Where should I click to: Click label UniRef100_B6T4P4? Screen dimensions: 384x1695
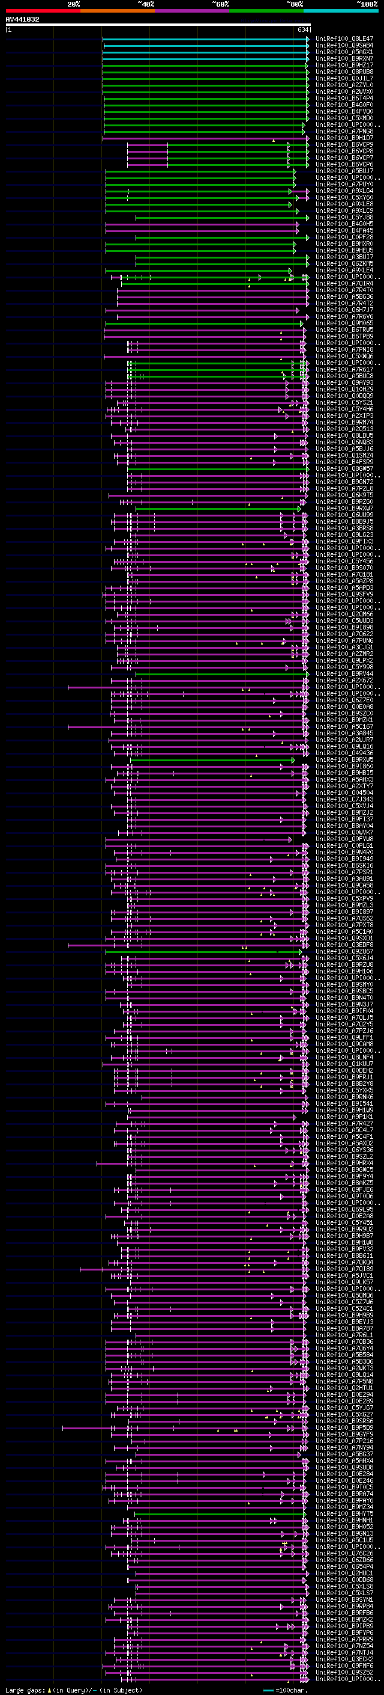coord(344,98)
